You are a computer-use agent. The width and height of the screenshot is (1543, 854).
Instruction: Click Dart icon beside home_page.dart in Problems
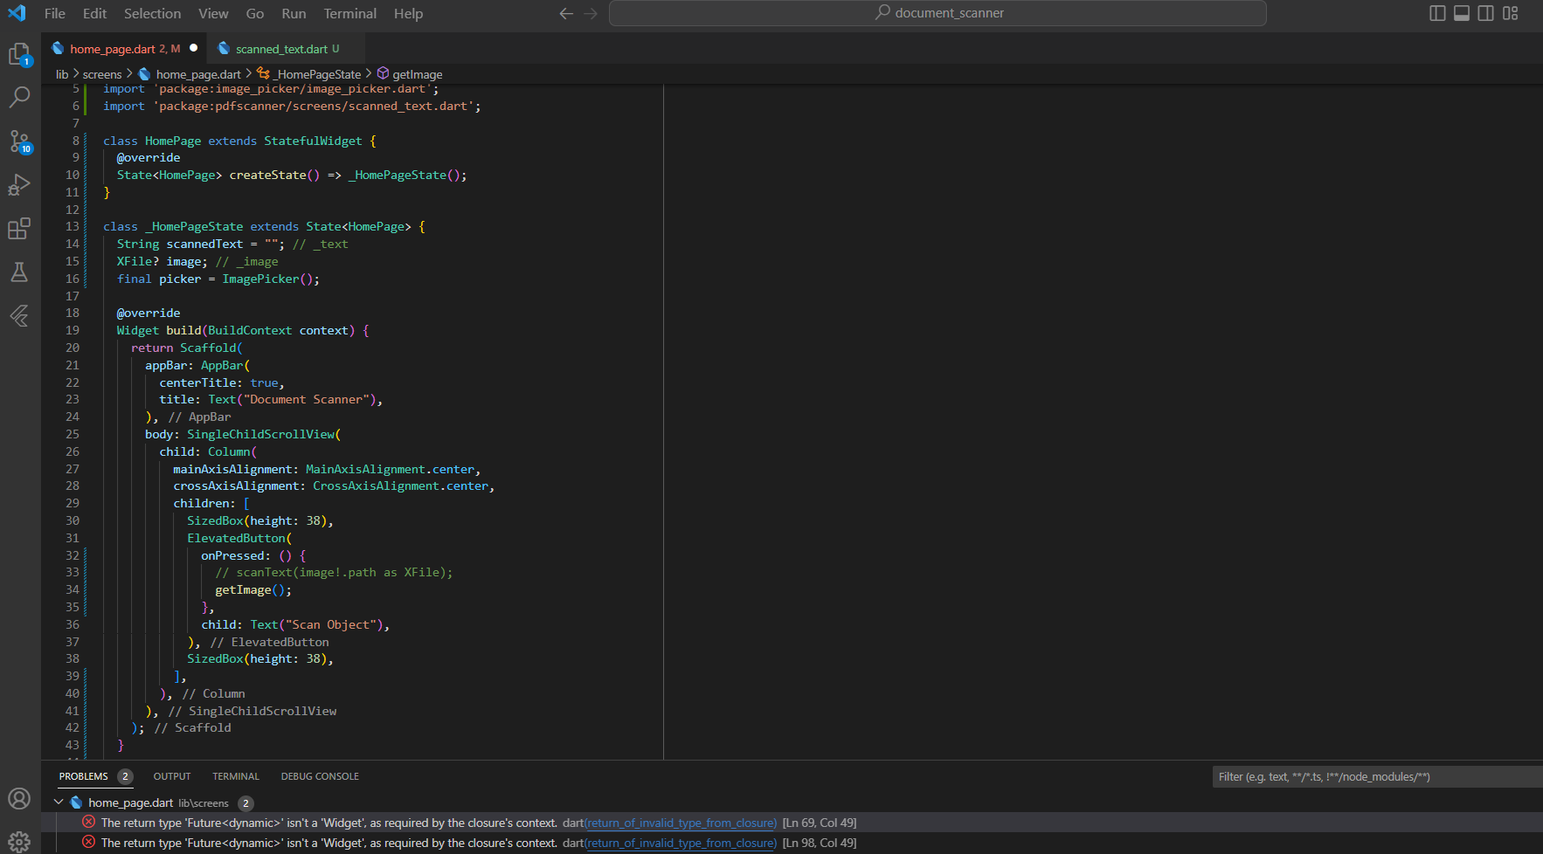pyautogui.click(x=77, y=802)
